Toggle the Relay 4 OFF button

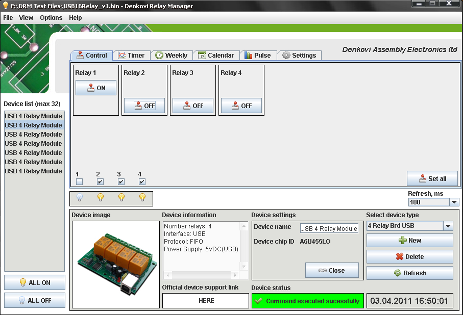tap(241, 106)
